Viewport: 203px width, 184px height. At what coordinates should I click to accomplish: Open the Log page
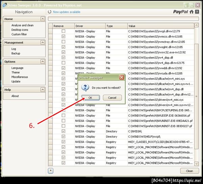(x=14, y=49)
